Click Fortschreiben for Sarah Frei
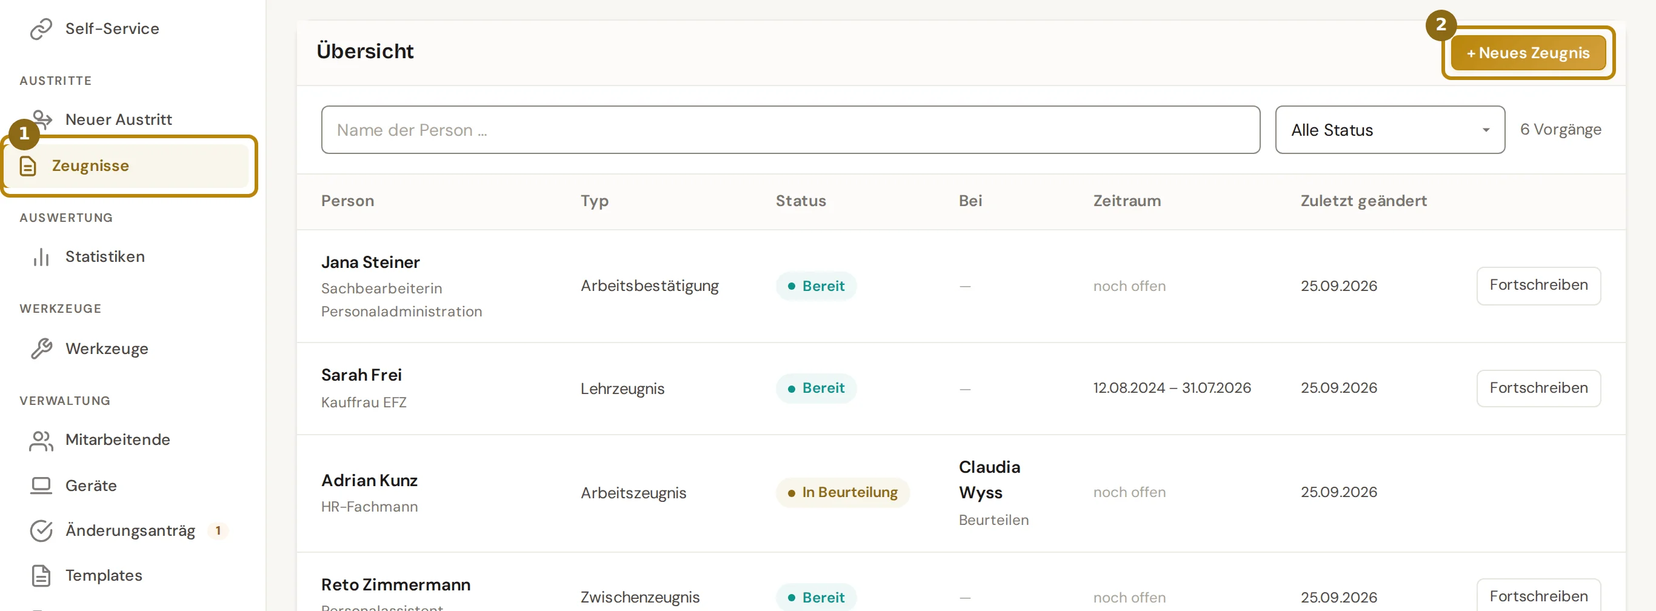Image resolution: width=1656 pixels, height=611 pixels. (x=1538, y=389)
